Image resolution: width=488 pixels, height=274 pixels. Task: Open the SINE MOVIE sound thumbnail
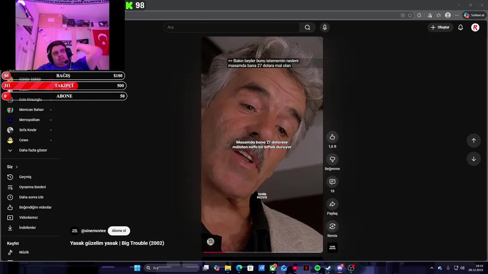click(332, 248)
